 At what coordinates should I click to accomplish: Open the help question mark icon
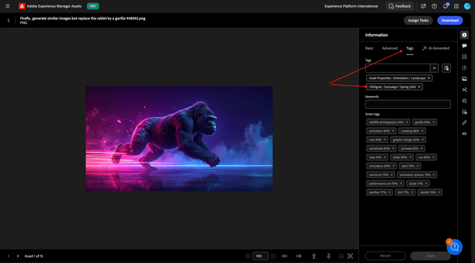434,6
